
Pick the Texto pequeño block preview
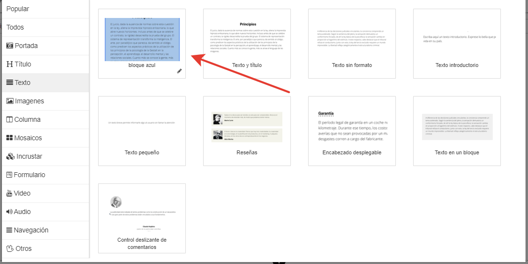pyautogui.click(x=142, y=123)
